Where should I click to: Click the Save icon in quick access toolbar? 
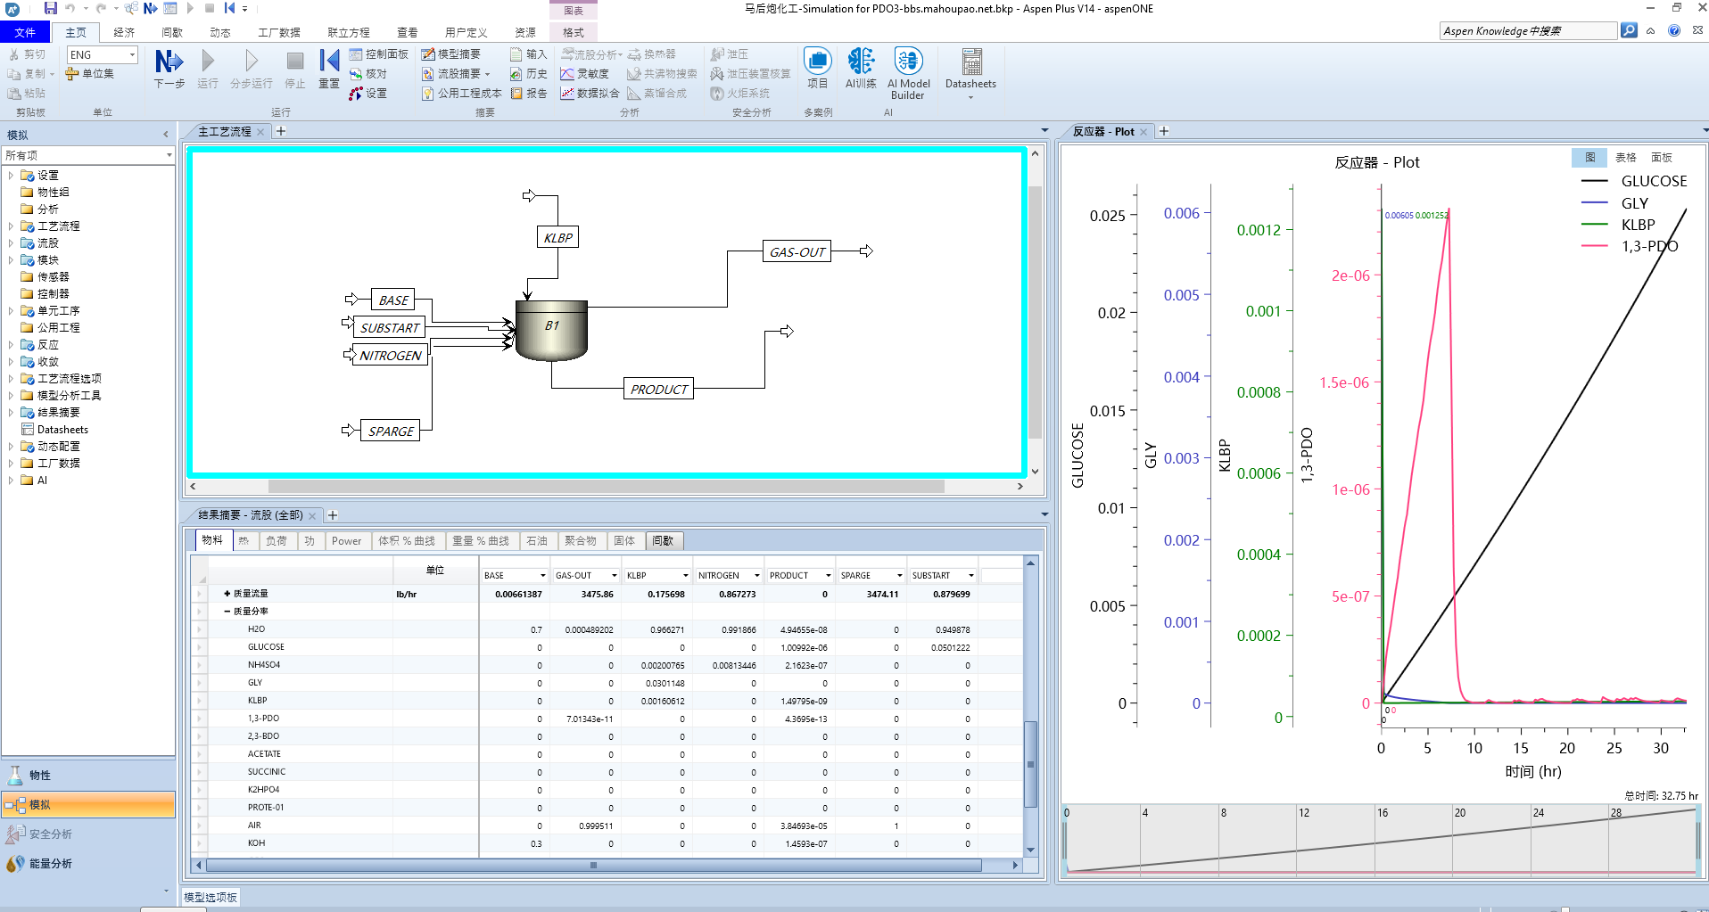point(51,8)
